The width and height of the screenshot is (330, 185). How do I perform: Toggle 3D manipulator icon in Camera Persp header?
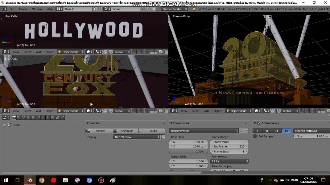pyautogui.click(x=279, y=111)
